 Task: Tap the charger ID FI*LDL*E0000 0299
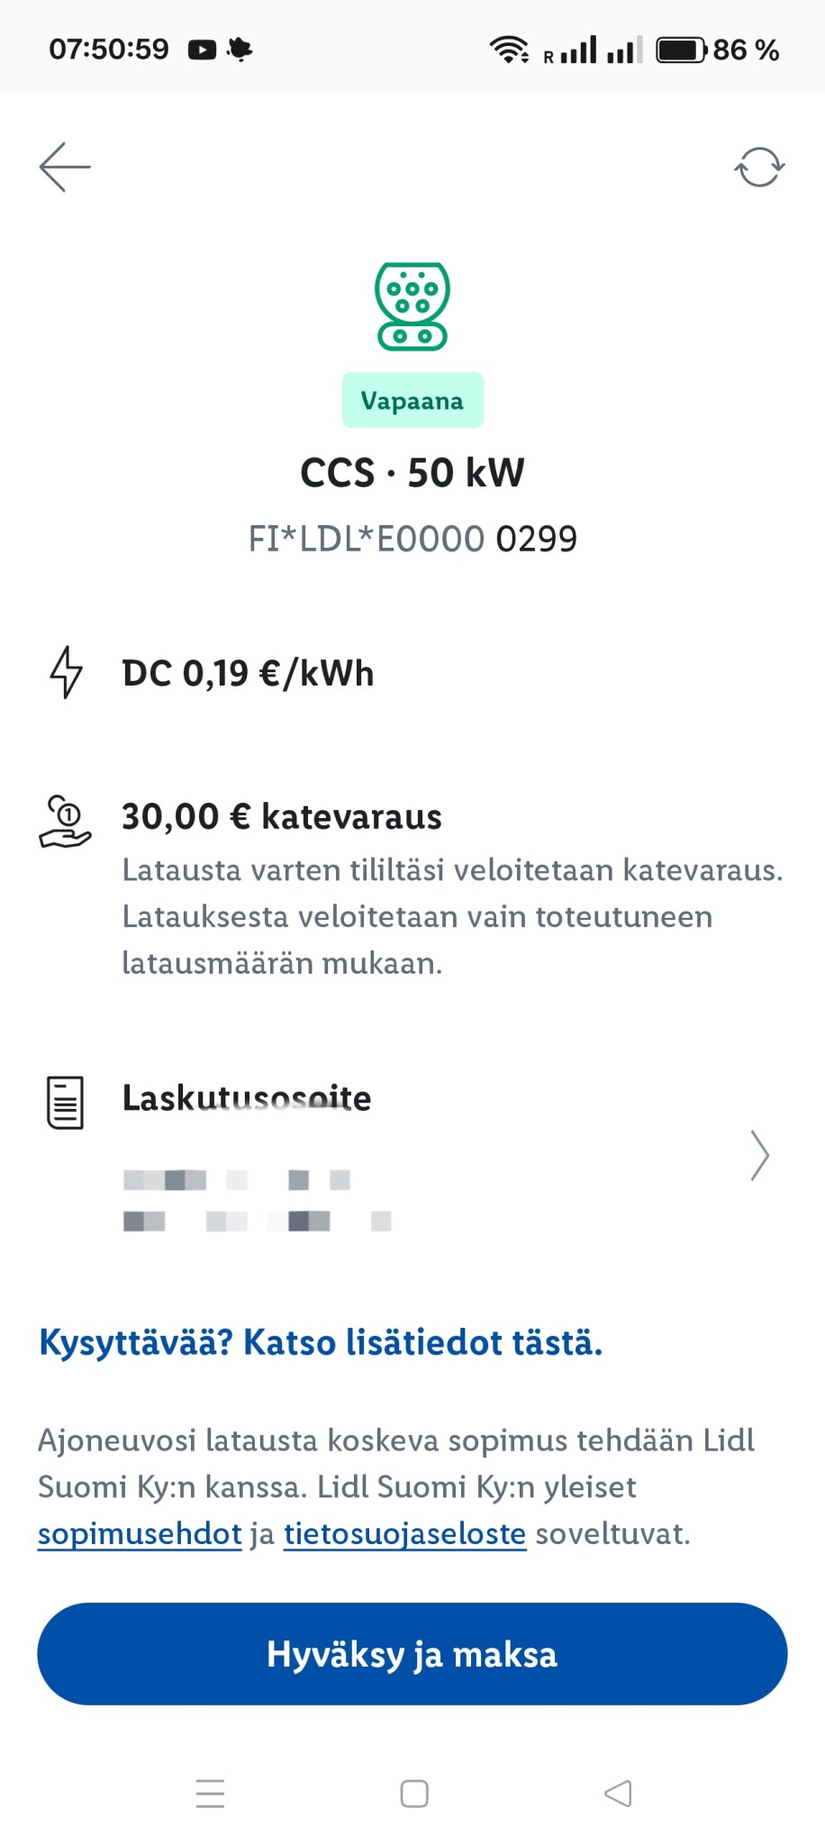point(412,539)
